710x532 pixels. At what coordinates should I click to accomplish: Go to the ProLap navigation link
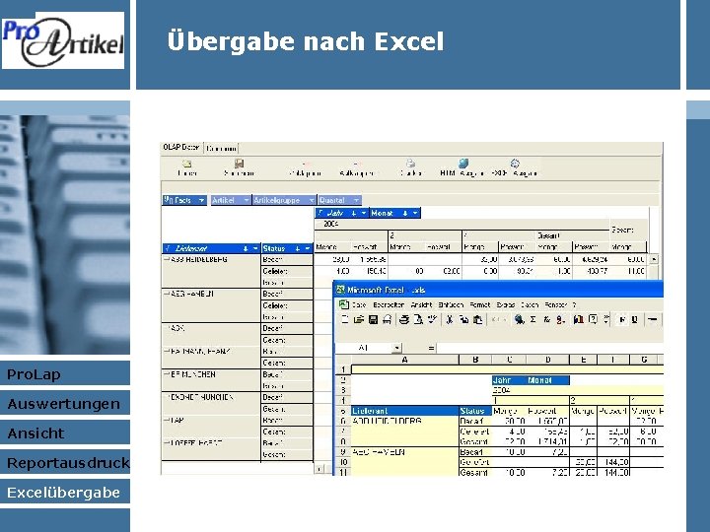click(65, 374)
